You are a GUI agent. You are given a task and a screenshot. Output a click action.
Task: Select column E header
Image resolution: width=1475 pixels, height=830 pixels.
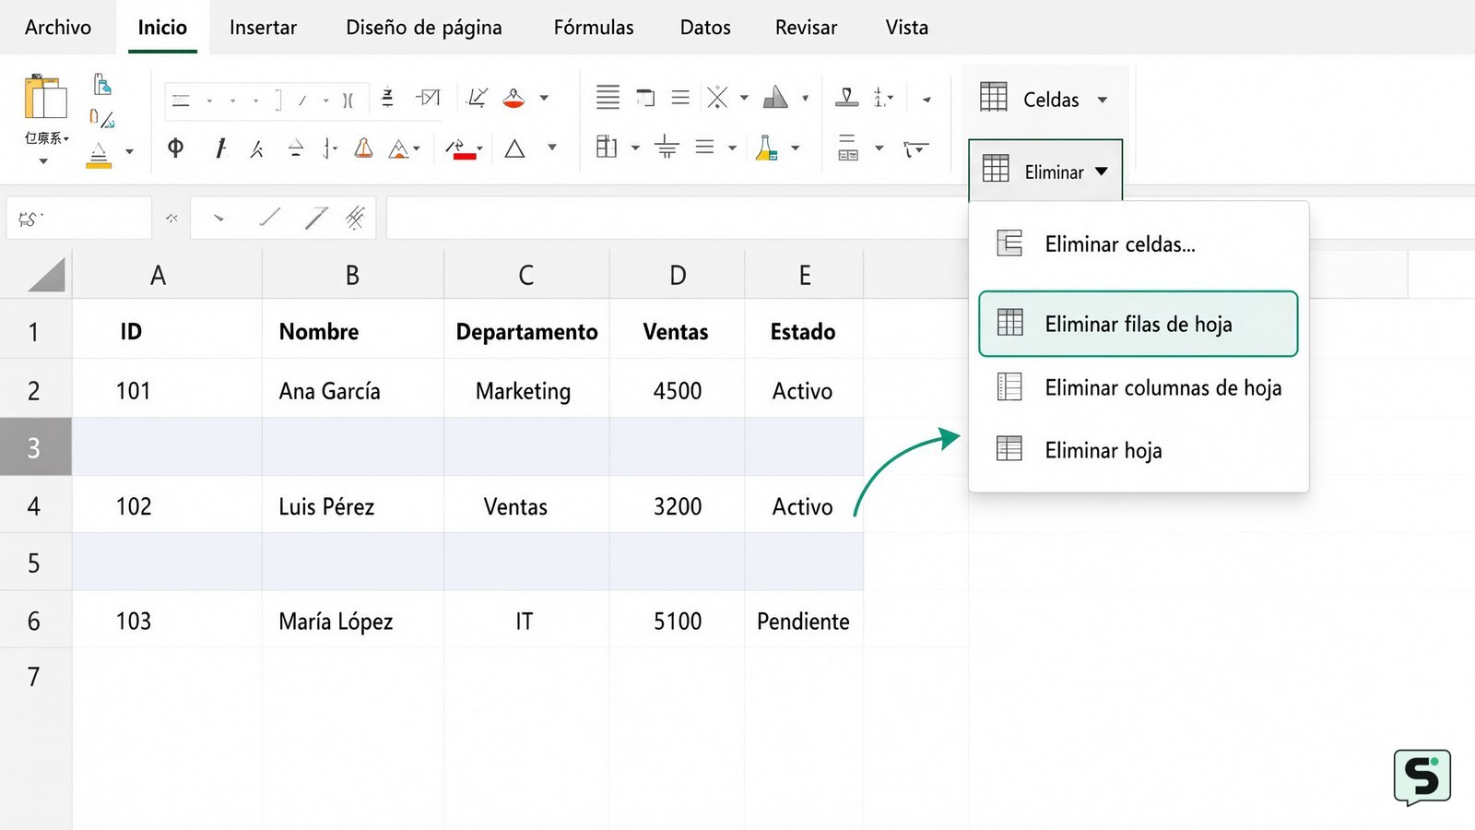(804, 275)
